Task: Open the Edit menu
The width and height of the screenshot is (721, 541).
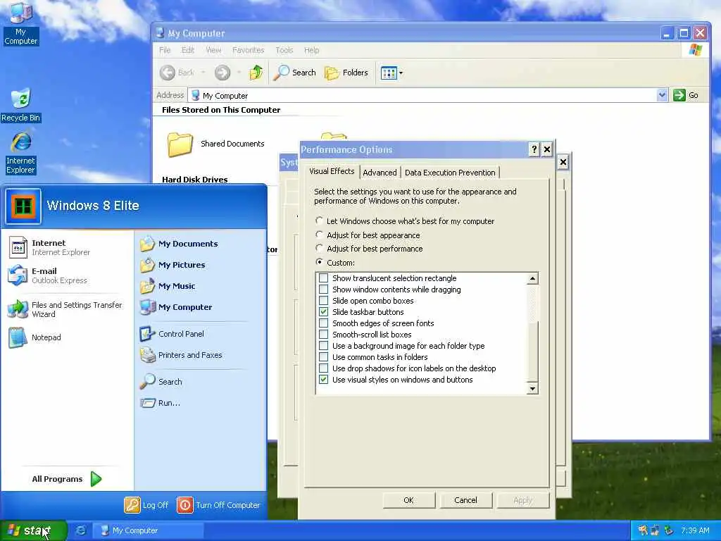Action: pos(187,50)
